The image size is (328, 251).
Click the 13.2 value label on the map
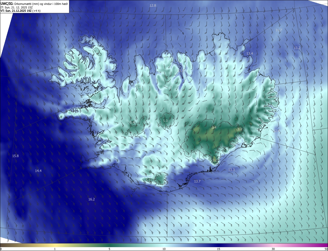point(297,48)
